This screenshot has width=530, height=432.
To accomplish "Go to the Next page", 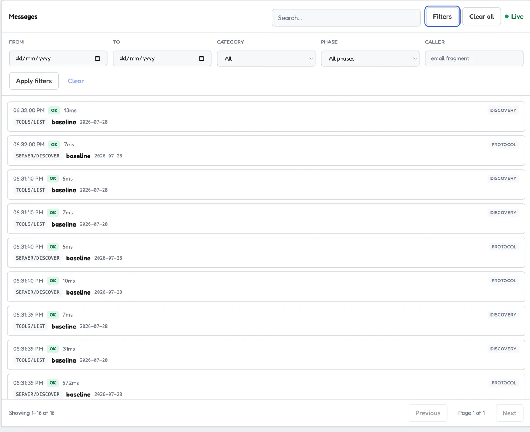I will click(509, 413).
